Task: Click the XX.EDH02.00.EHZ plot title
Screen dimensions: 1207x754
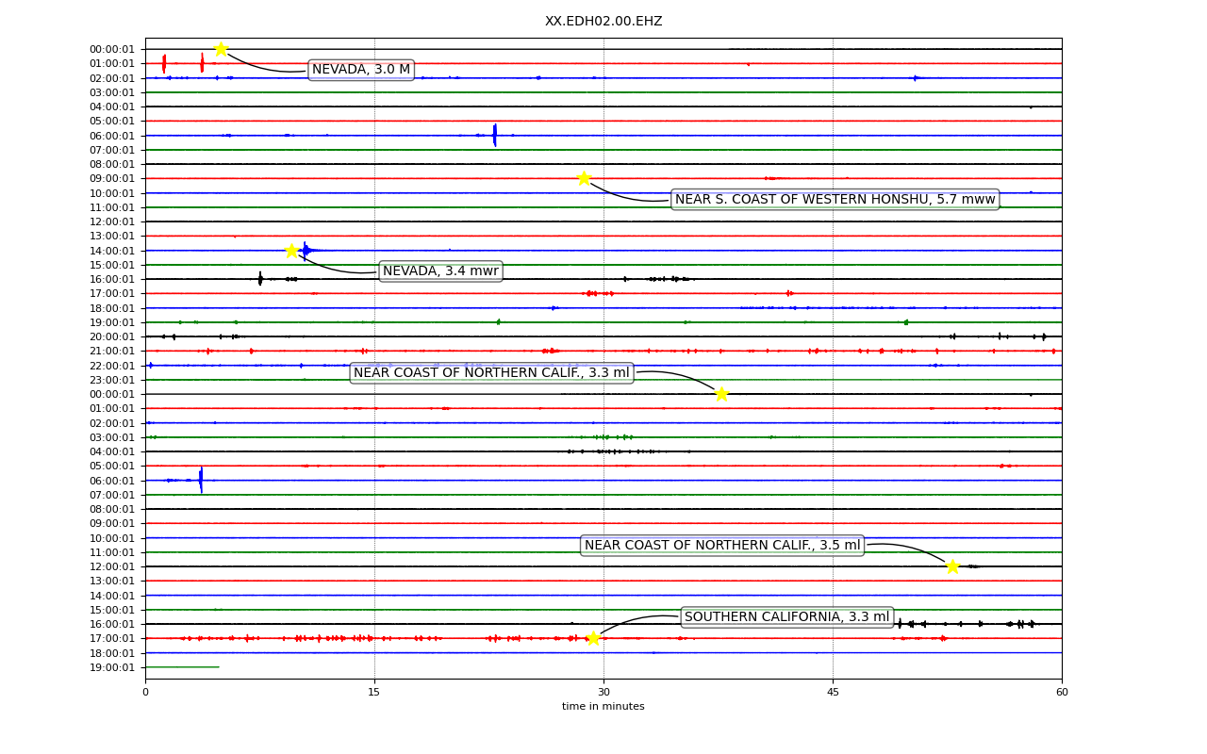Action: click(x=603, y=21)
